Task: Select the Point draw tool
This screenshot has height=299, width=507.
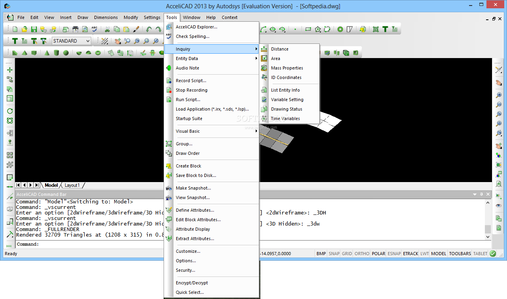Action: 295,29
